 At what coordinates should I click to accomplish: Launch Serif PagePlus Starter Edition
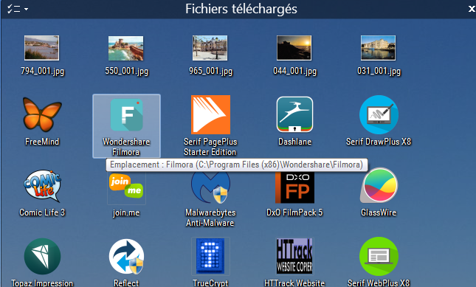210,114
